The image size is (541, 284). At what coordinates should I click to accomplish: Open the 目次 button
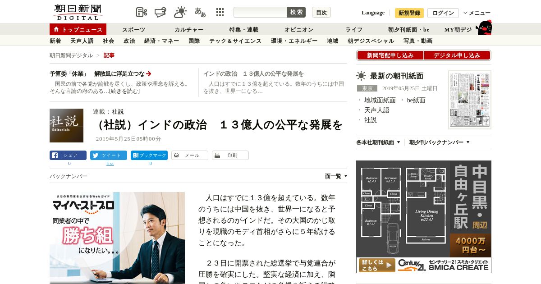click(321, 12)
